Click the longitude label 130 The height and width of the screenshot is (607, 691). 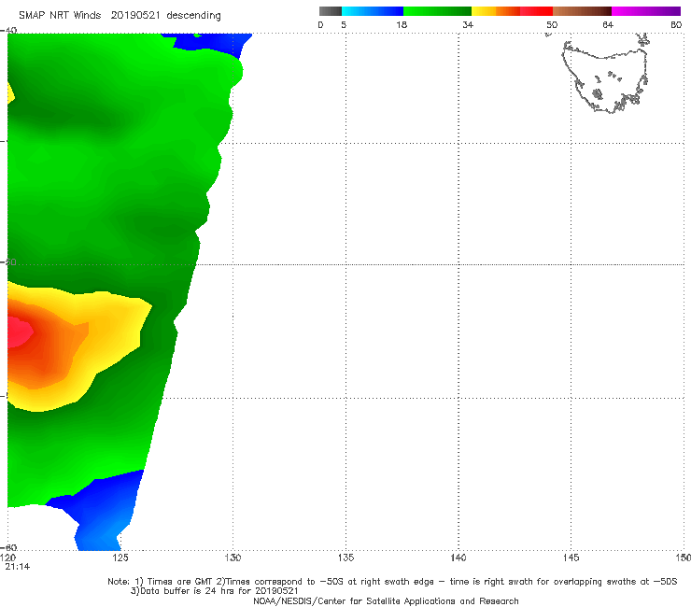coord(233,558)
